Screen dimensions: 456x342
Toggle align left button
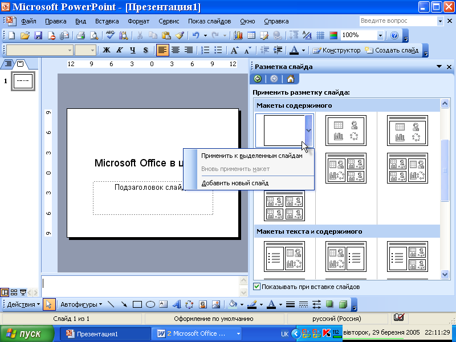click(162, 50)
